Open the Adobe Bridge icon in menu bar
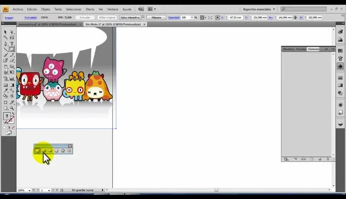The height and width of the screenshot is (199, 346). [141, 9]
